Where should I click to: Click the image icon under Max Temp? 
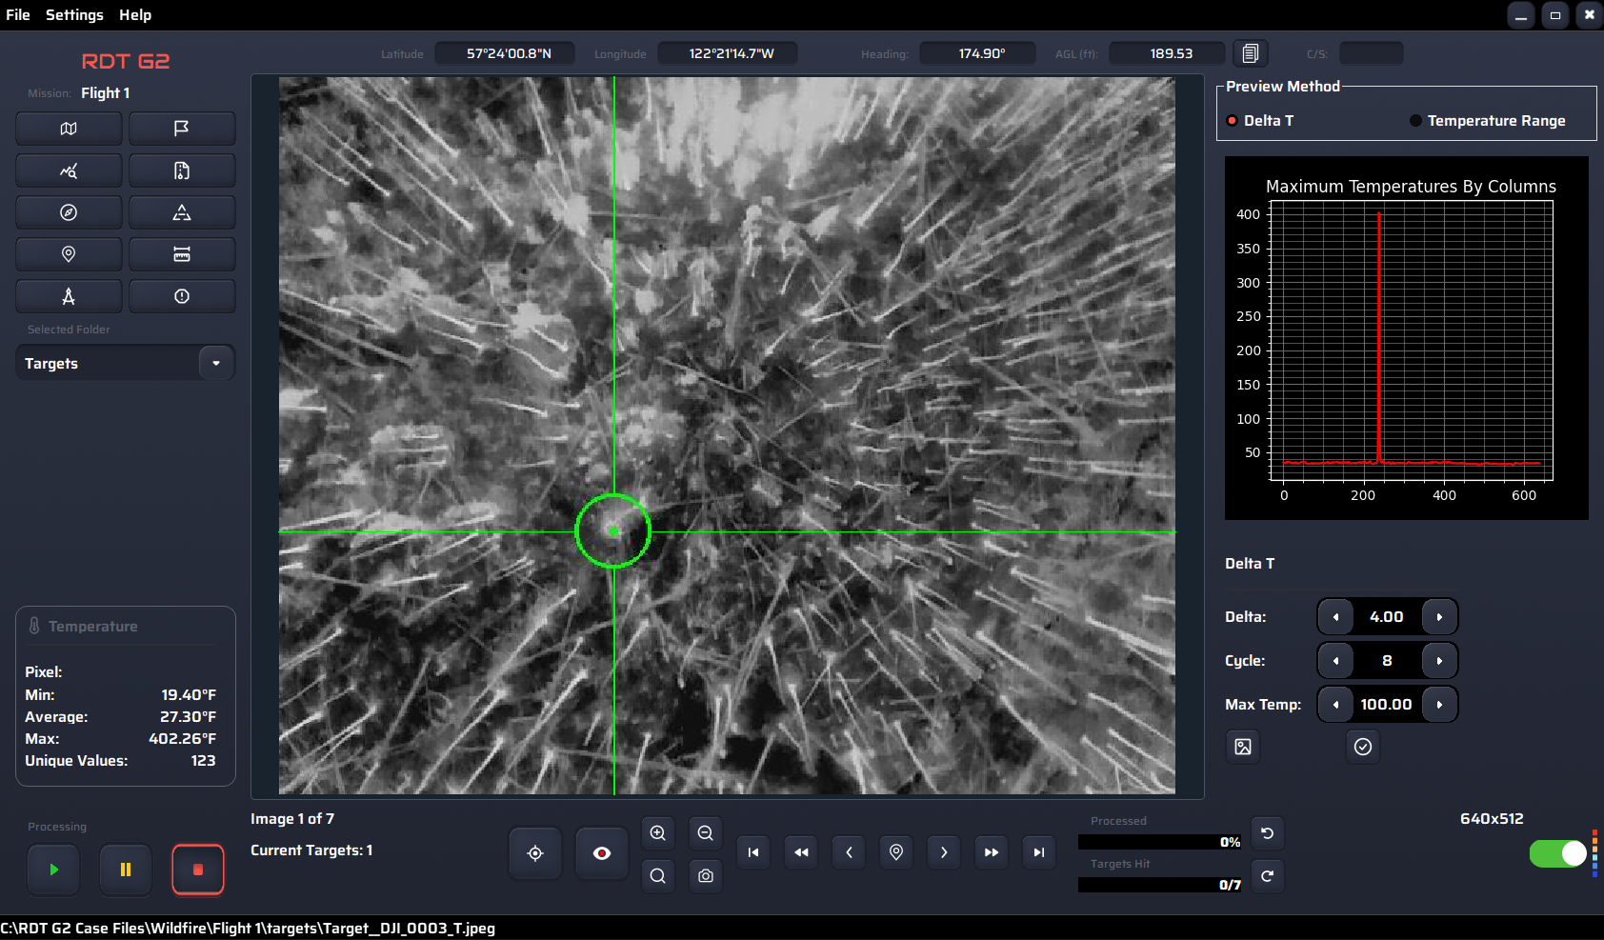click(1243, 747)
